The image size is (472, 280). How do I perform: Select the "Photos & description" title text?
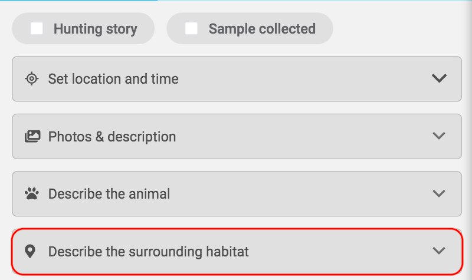coord(112,137)
